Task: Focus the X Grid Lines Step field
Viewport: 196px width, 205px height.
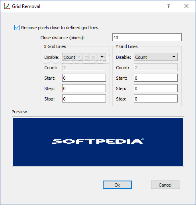Action: pyautogui.click(x=84, y=88)
